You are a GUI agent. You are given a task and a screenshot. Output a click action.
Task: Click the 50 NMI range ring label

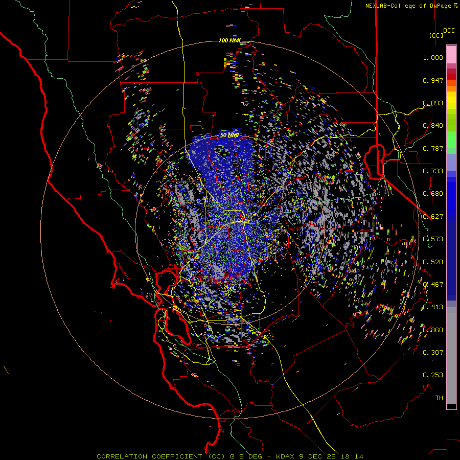pos(229,135)
